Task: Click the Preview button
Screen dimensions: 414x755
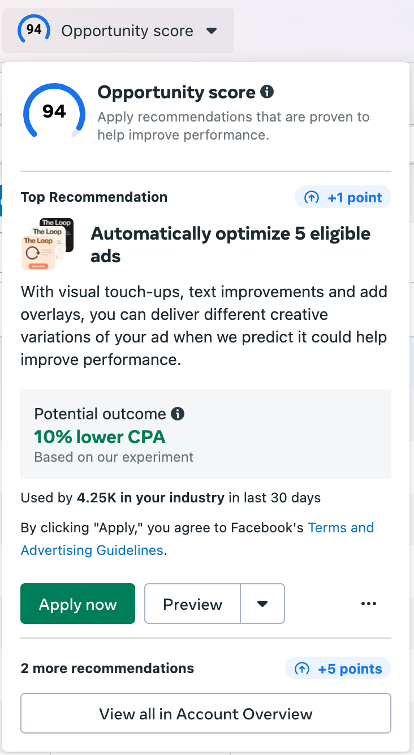Action: coord(193,604)
